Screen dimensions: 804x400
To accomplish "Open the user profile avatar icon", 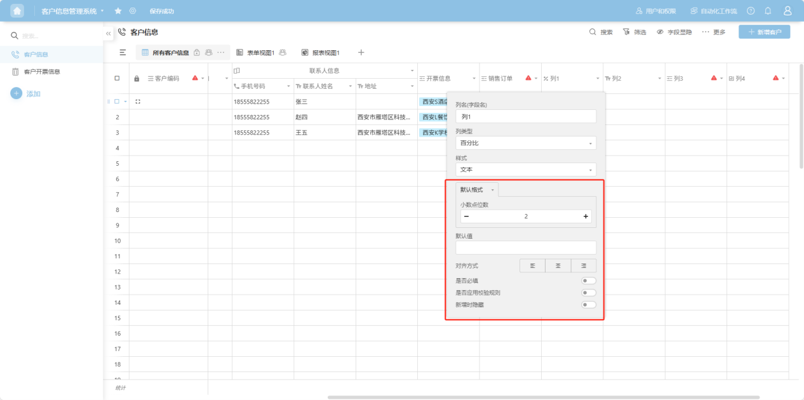I will [x=787, y=11].
